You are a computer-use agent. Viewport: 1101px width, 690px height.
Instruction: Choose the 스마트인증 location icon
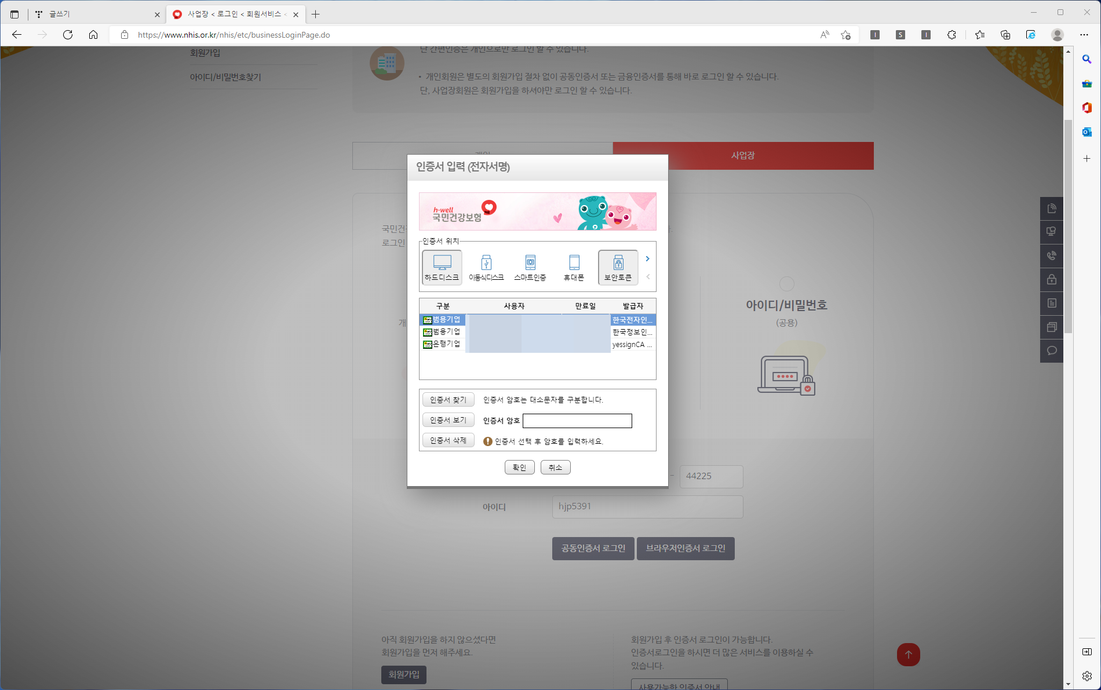530,268
